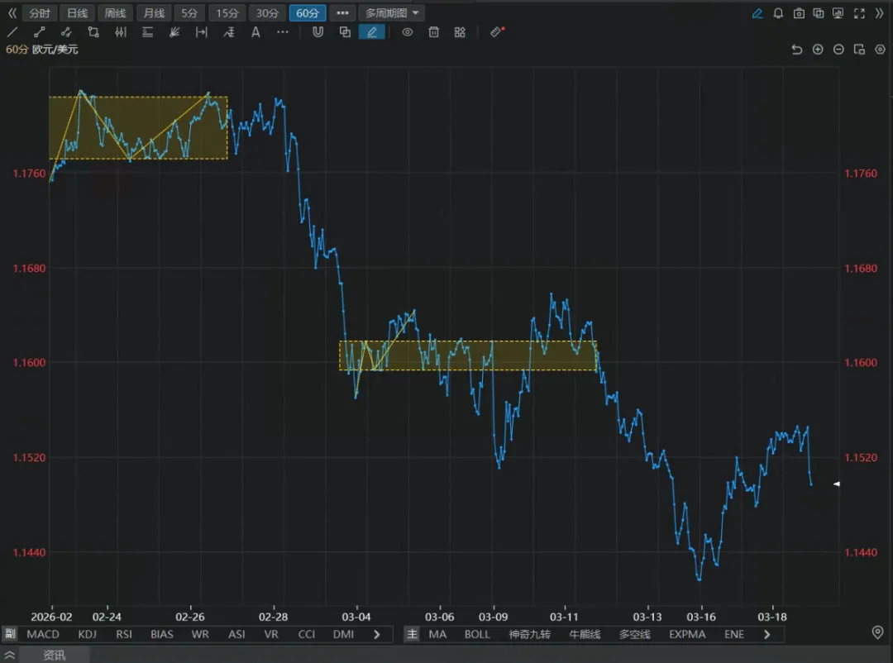Select the vertical bars cycle-line tool
This screenshot has width=893, height=663.
click(x=120, y=32)
